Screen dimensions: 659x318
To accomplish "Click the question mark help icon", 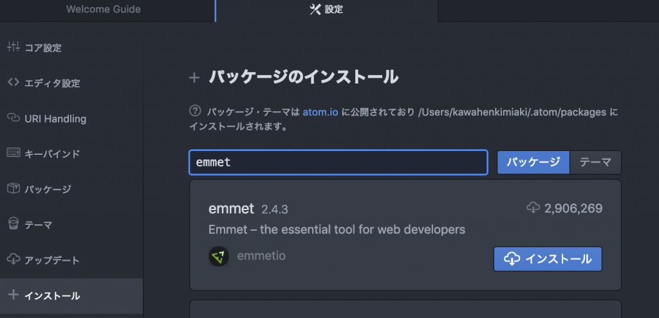I will point(195,110).
